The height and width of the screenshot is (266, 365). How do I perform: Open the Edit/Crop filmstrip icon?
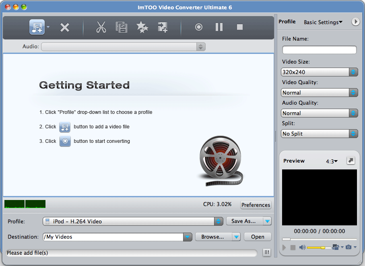pos(122,27)
